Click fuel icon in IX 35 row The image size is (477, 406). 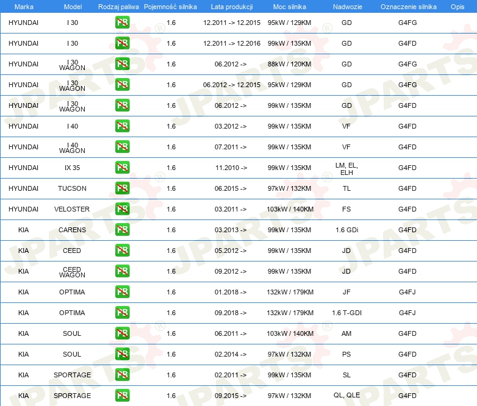(122, 167)
